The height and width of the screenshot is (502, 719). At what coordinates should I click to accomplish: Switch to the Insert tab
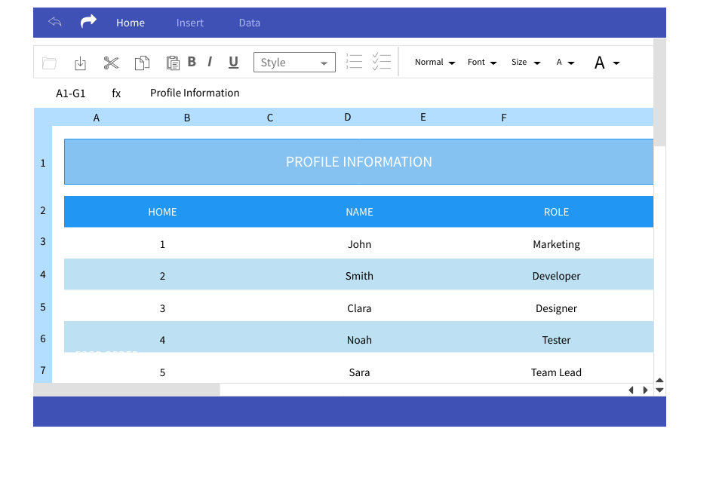(189, 23)
